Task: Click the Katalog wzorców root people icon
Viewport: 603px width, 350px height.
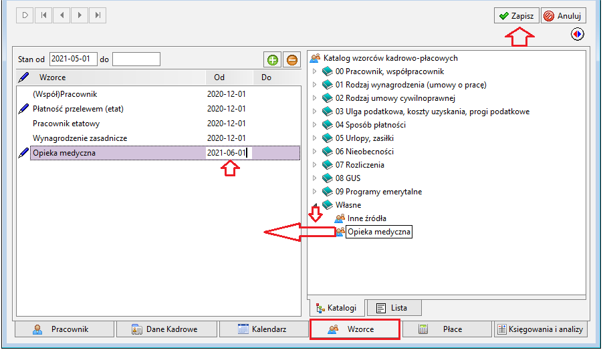Action: point(315,58)
